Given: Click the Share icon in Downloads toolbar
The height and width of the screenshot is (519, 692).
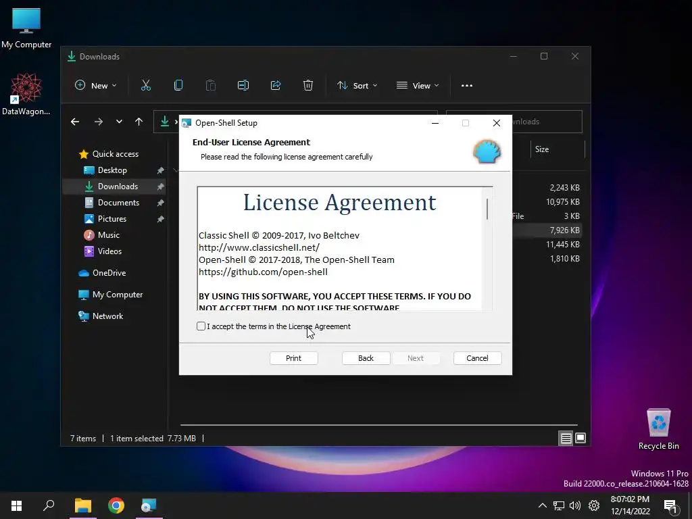Looking at the screenshot, I should click(x=276, y=85).
